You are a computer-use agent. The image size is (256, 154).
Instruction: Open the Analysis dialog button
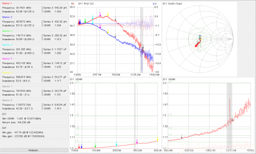coord(34,150)
